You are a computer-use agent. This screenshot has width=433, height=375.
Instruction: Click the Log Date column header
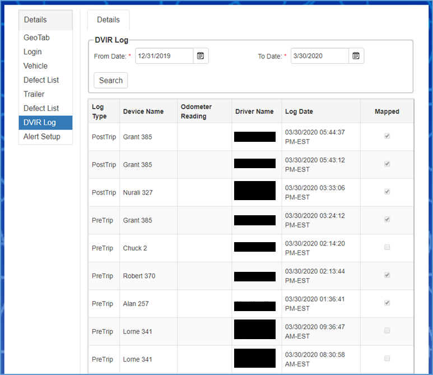299,112
